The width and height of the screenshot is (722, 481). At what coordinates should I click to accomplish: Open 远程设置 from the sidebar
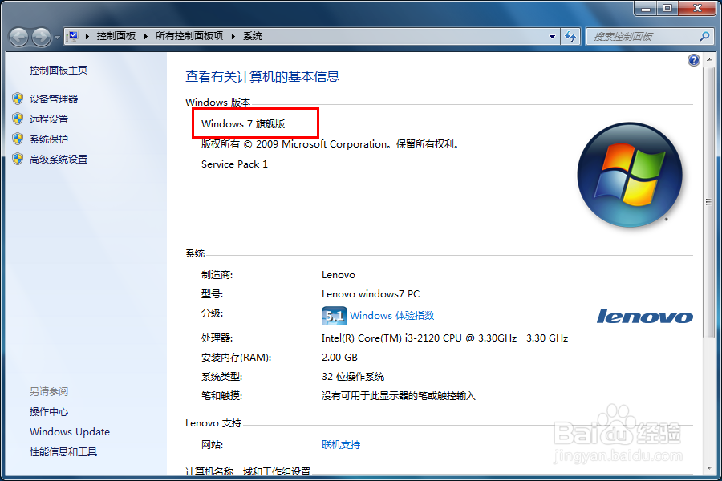49,119
